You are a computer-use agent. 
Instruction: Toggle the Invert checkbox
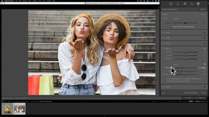[x=199, y=9]
